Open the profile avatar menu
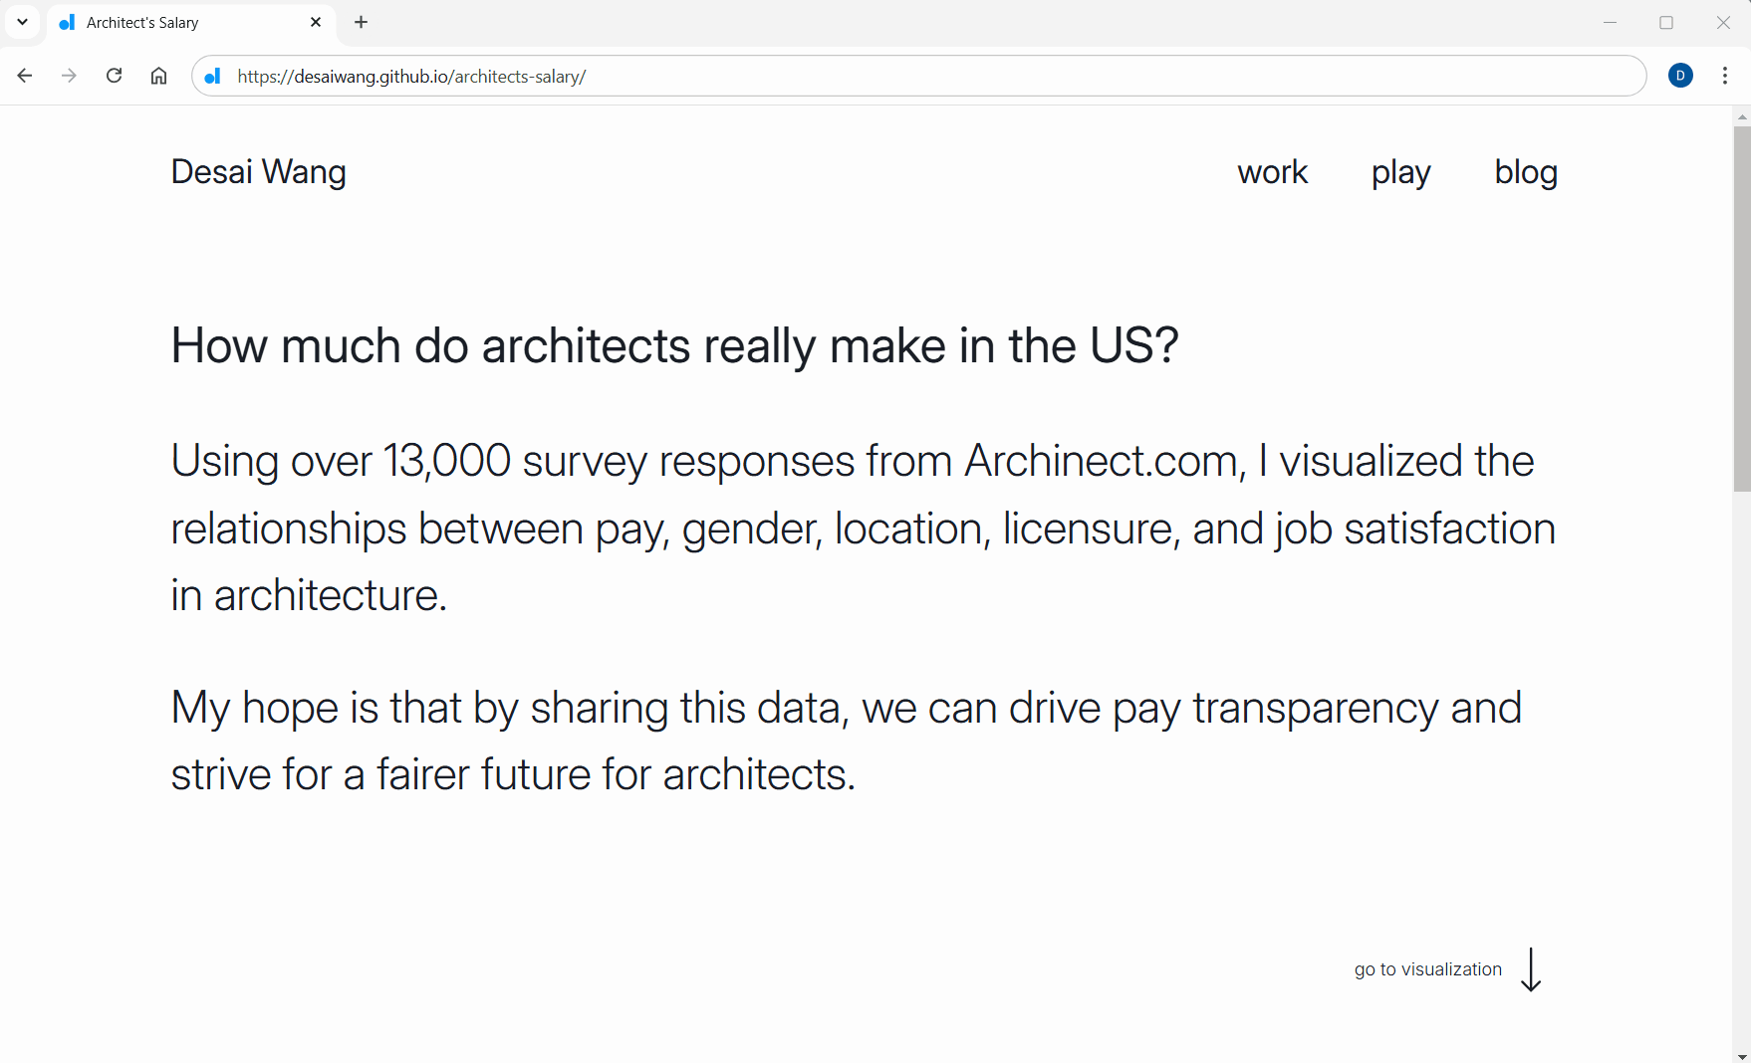Screen dimensions: 1751x1063 click(x=1680, y=76)
